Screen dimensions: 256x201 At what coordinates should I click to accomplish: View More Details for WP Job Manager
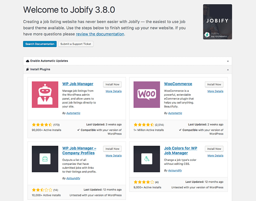coord(113,91)
